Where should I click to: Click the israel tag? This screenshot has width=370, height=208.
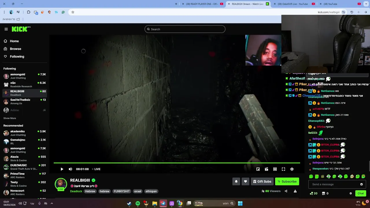[138, 191]
